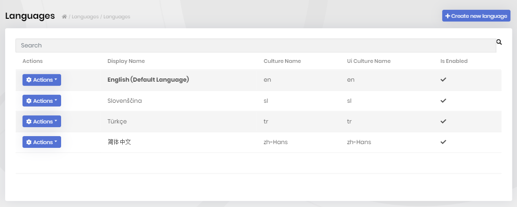This screenshot has height=207, width=517.
Task: Sort by Is Enabled column header
Action: click(454, 61)
